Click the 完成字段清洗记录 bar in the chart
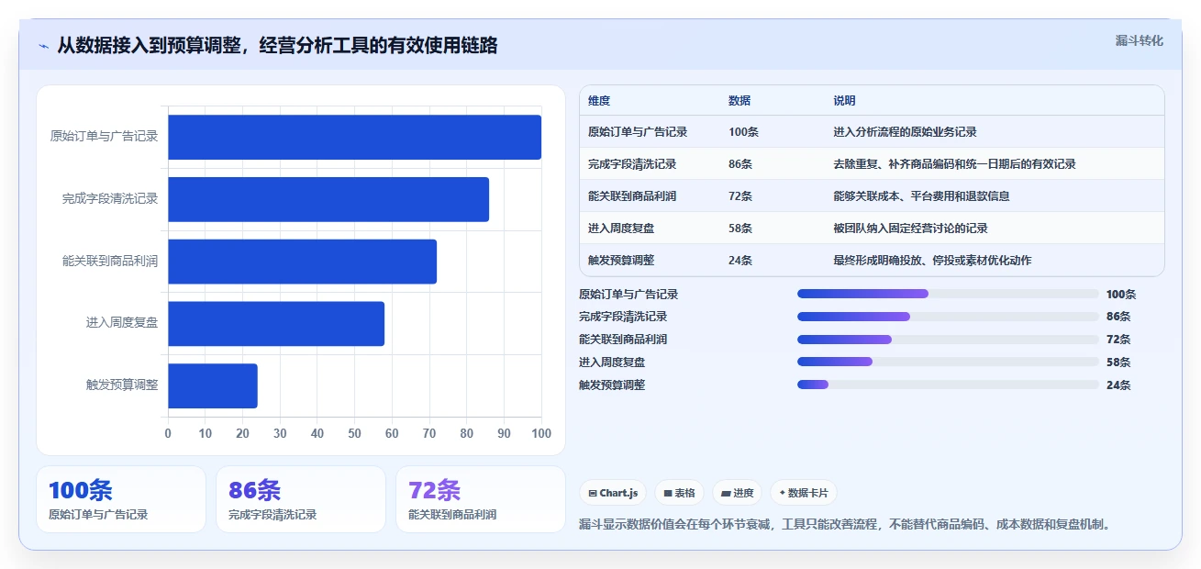 328,199
